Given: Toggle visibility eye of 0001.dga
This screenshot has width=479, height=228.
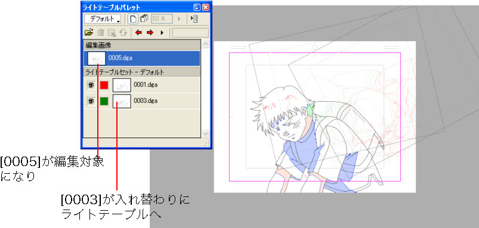Looking at the screenshot, I should (91, 86).
